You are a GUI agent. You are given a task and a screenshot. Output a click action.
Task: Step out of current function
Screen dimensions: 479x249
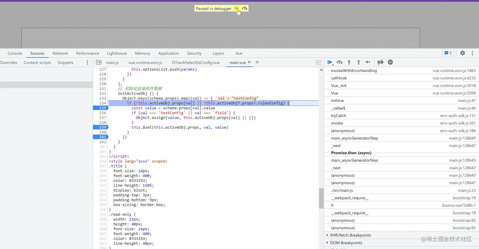tap(358, 62)
